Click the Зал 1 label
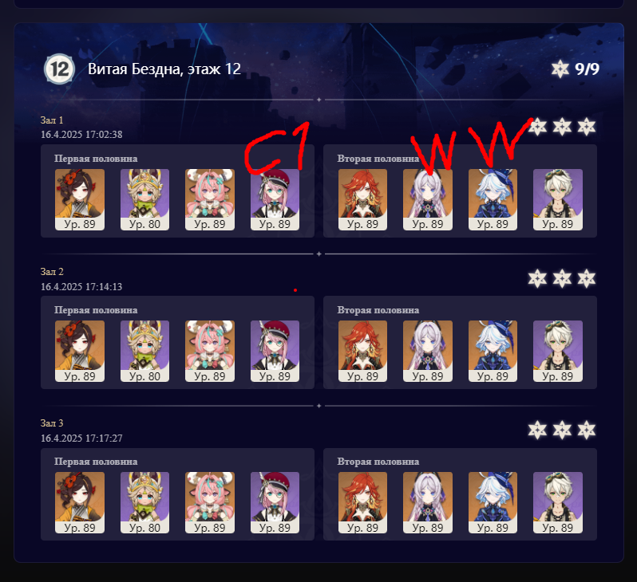This screenshot has width=637, height=582. coord(52,120)
